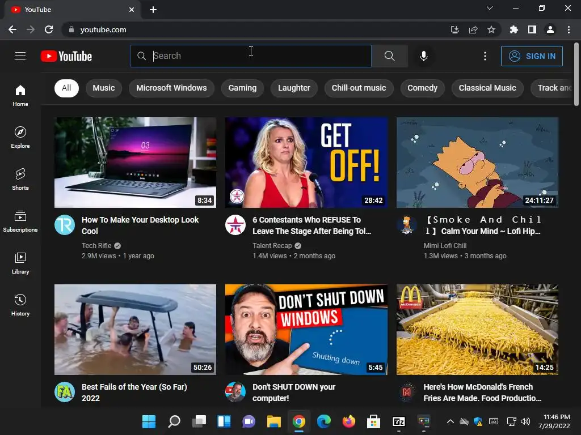Select the Gaming filter chip

pyautogui.click(x=242, y=88)
